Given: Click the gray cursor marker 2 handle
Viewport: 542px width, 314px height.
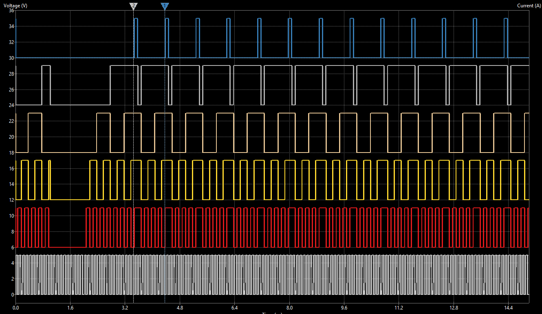Looking at the screenshot, I should 133,6.
